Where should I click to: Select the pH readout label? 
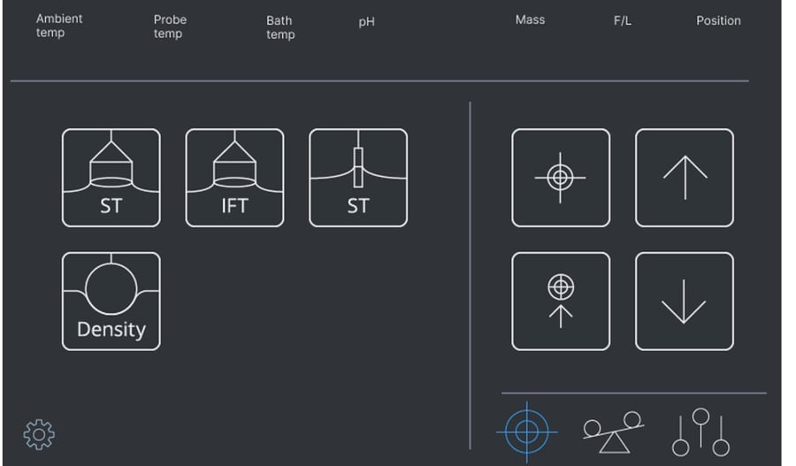(366, 22)
